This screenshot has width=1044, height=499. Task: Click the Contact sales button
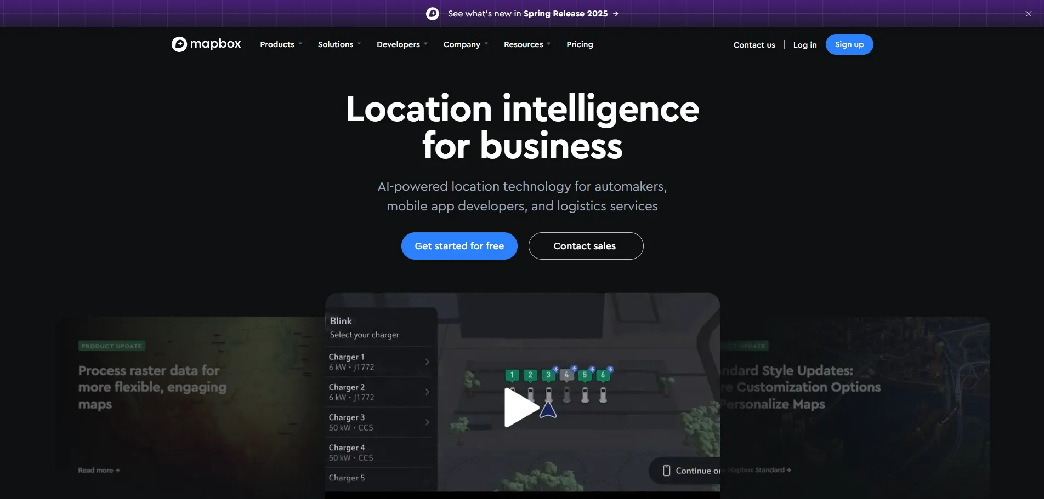click(586, 246)
